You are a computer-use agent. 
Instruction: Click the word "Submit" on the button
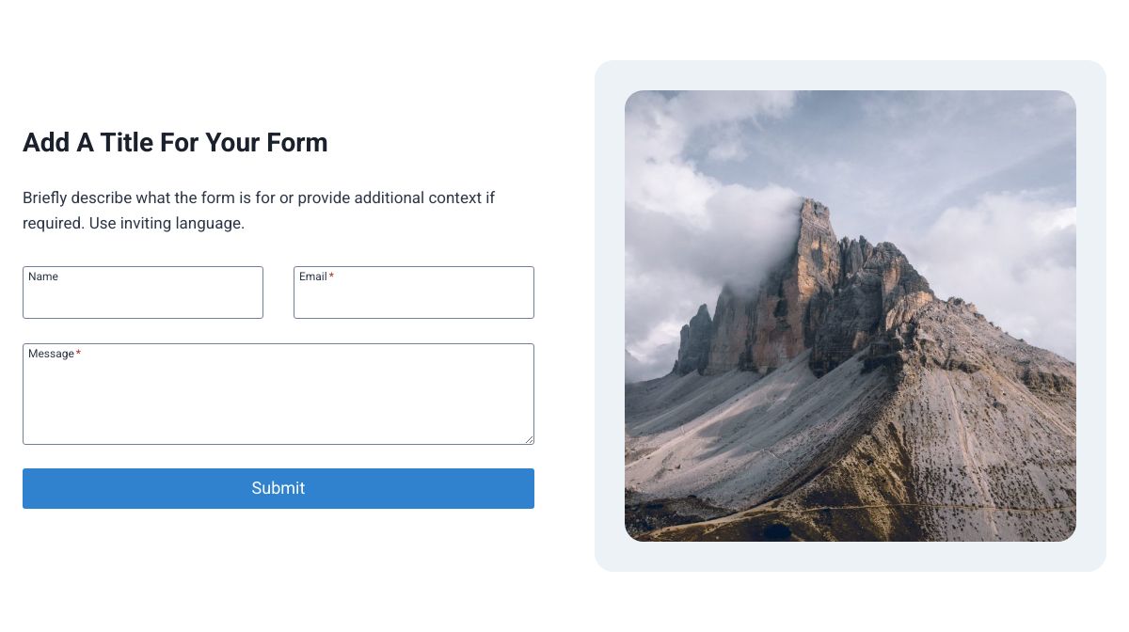pyautogui.click(x=278, y=488)
